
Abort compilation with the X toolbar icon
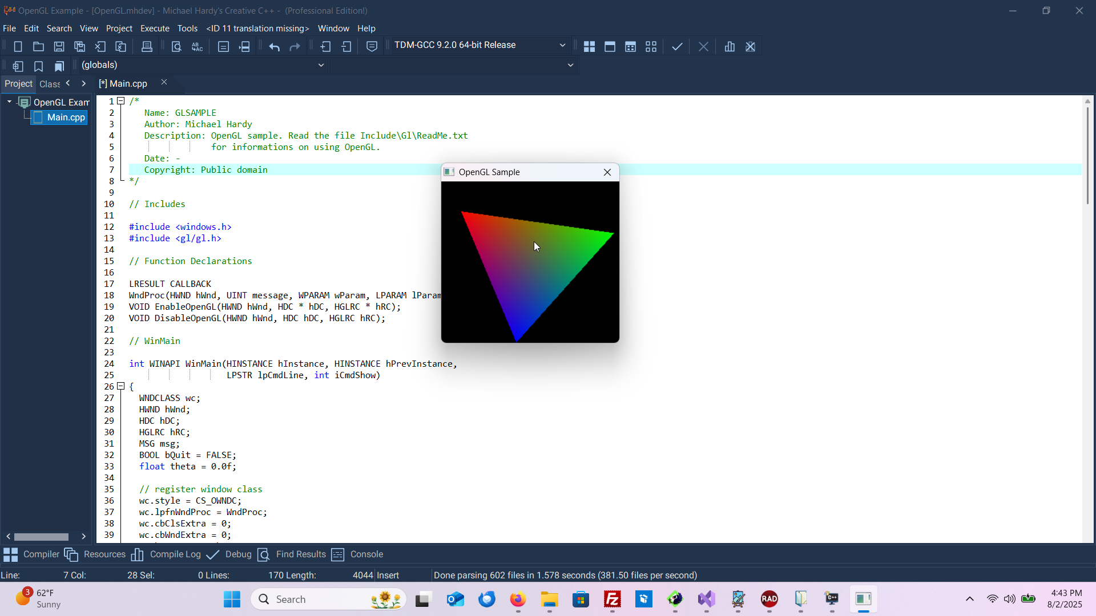click(x=703, y=46)
